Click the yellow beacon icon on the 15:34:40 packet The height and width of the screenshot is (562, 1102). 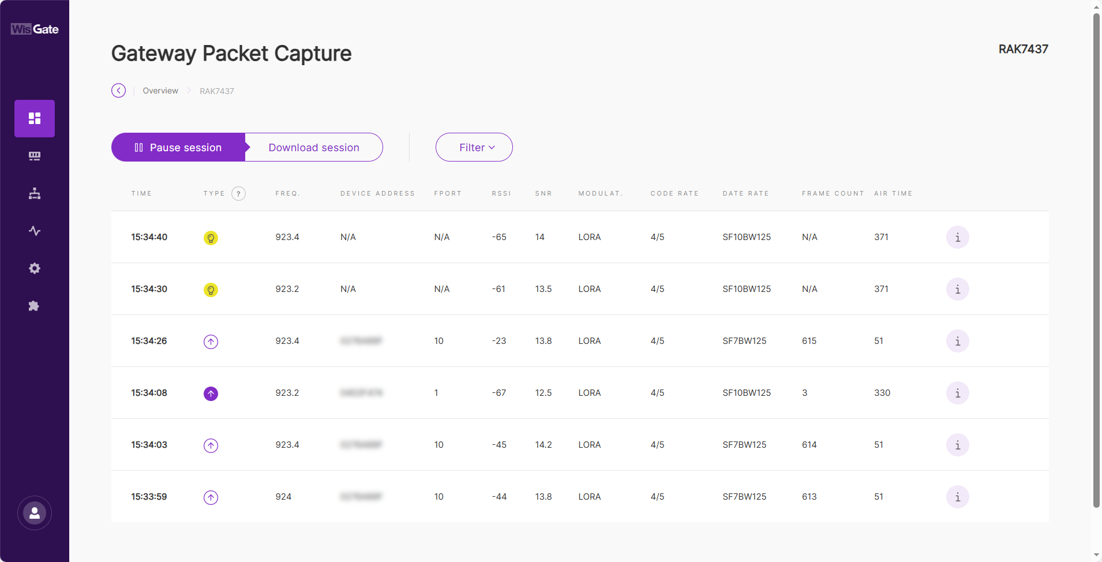[211, 237]
